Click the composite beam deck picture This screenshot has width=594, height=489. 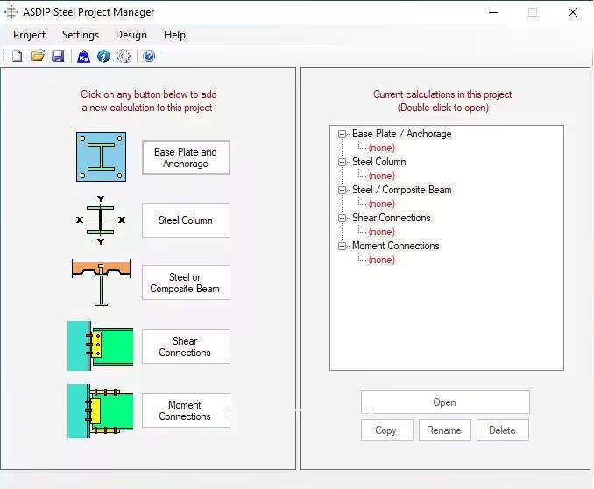[x=101, y=283]
